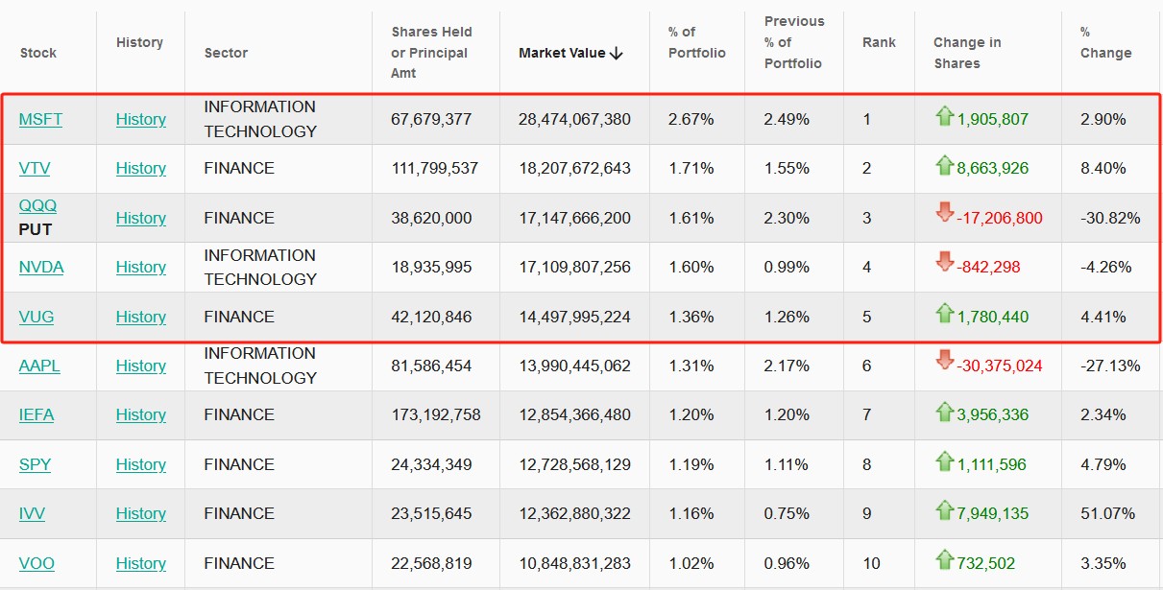The width and height of the screenshot is (1163, 590).
Task: View History for IEFA
Action: (x=141, y=414)
